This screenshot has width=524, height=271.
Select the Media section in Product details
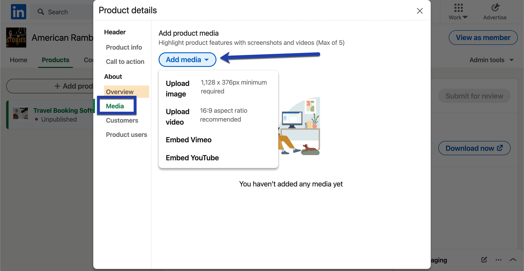(115, 106)
